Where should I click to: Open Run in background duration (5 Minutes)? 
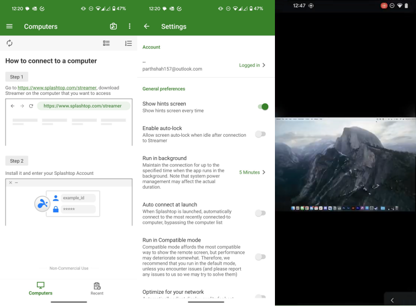(252, 172)
